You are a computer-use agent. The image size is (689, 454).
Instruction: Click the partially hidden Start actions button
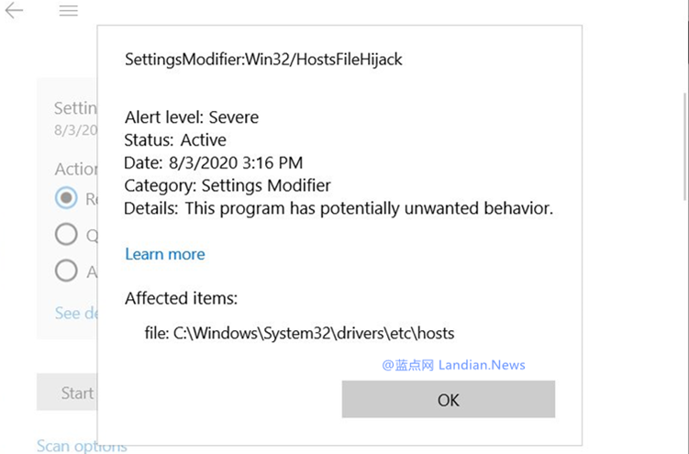pyautogui.click(x=67, y=393)
